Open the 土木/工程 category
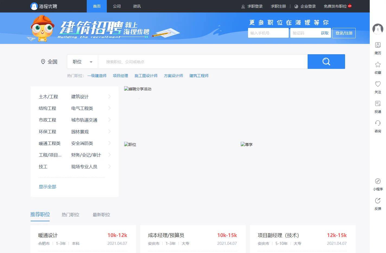The height and width of the screenshot is (253, 386). (48, 97)
